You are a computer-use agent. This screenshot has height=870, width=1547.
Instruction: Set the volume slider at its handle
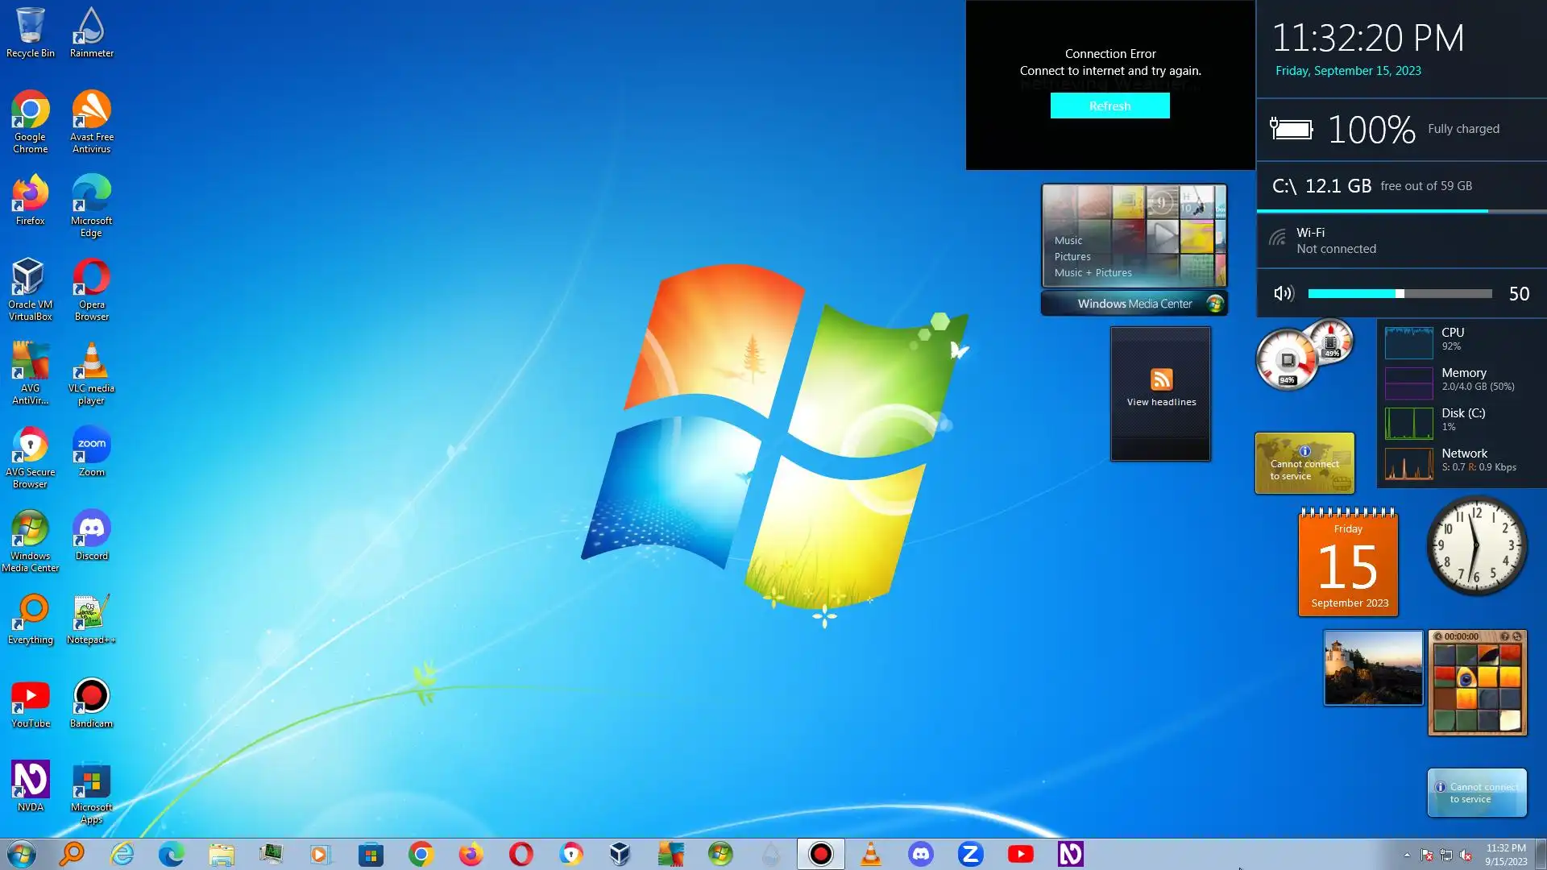pyautogui.click(x=1400, y=294)
